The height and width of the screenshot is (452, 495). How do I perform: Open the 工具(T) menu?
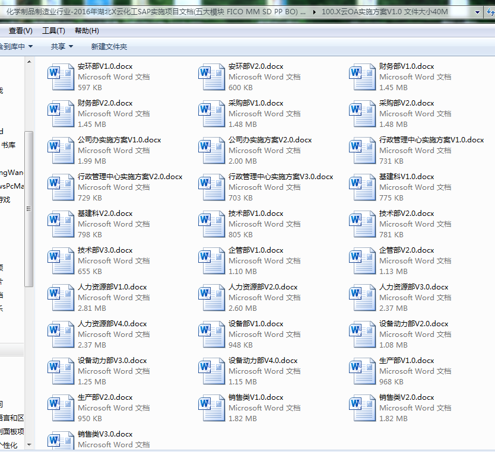pos(53,31)
